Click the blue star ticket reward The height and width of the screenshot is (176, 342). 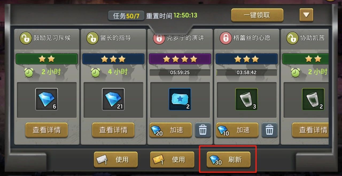click(x=180, y=99)
